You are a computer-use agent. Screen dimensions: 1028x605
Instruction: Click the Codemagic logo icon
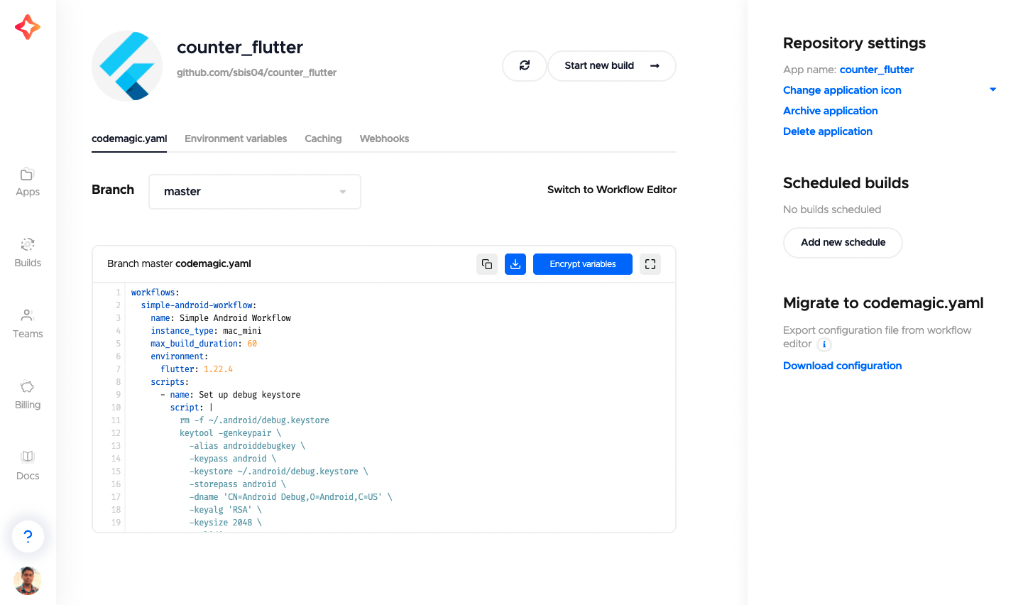point(28,27)
